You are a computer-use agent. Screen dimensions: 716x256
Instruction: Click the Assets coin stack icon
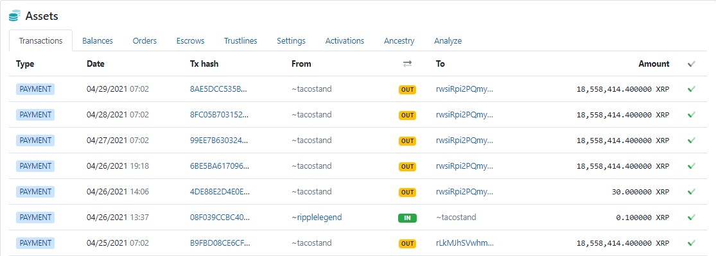coord(15,16)
